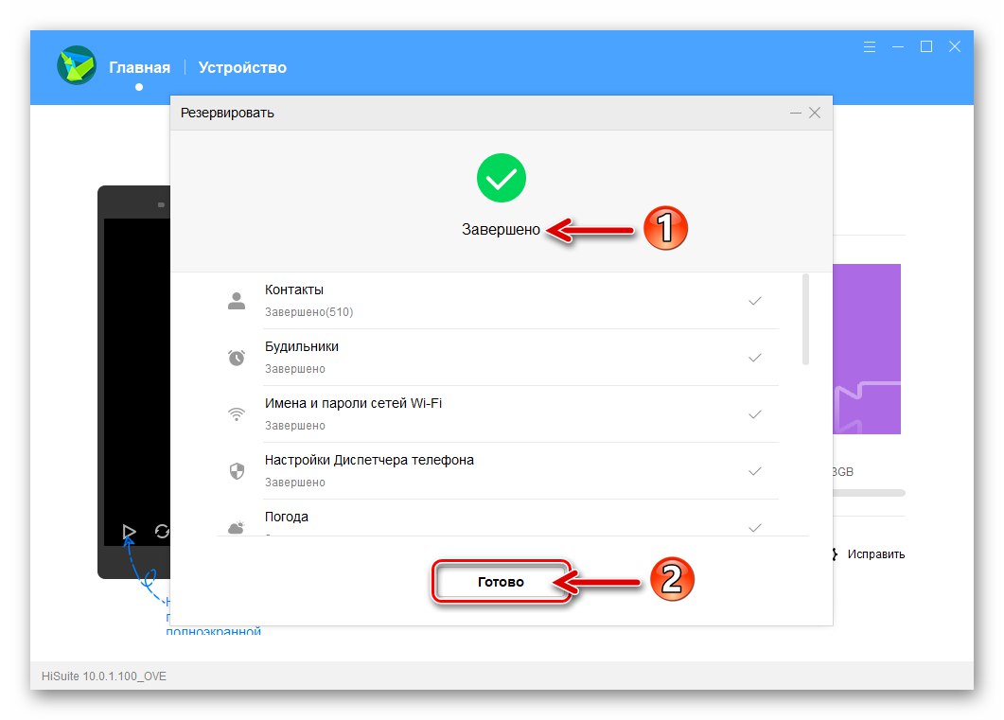1004x720 pixels.
Task: Click the Завершено status text
Action: click(x=501, y=229)
